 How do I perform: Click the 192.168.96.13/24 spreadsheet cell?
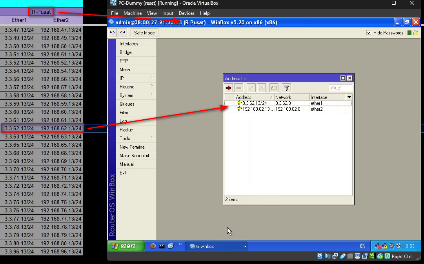(61, 251)
